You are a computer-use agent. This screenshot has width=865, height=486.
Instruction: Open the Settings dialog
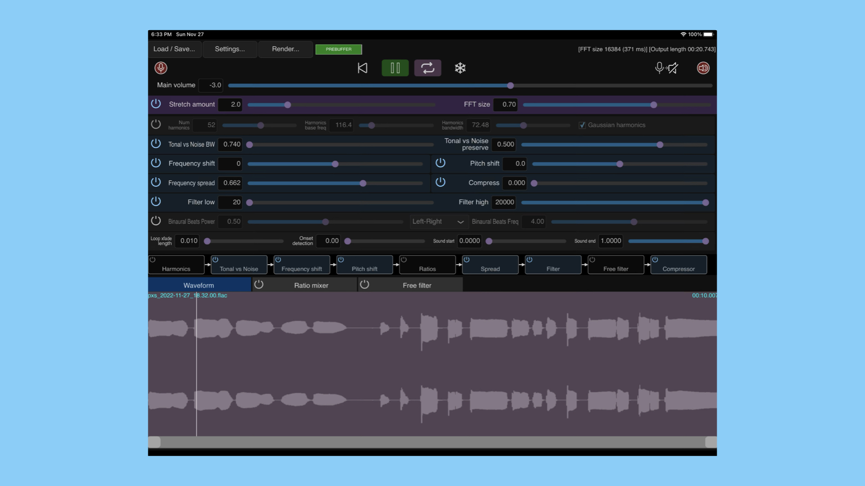pyautogui.click(x=230, y=49)
